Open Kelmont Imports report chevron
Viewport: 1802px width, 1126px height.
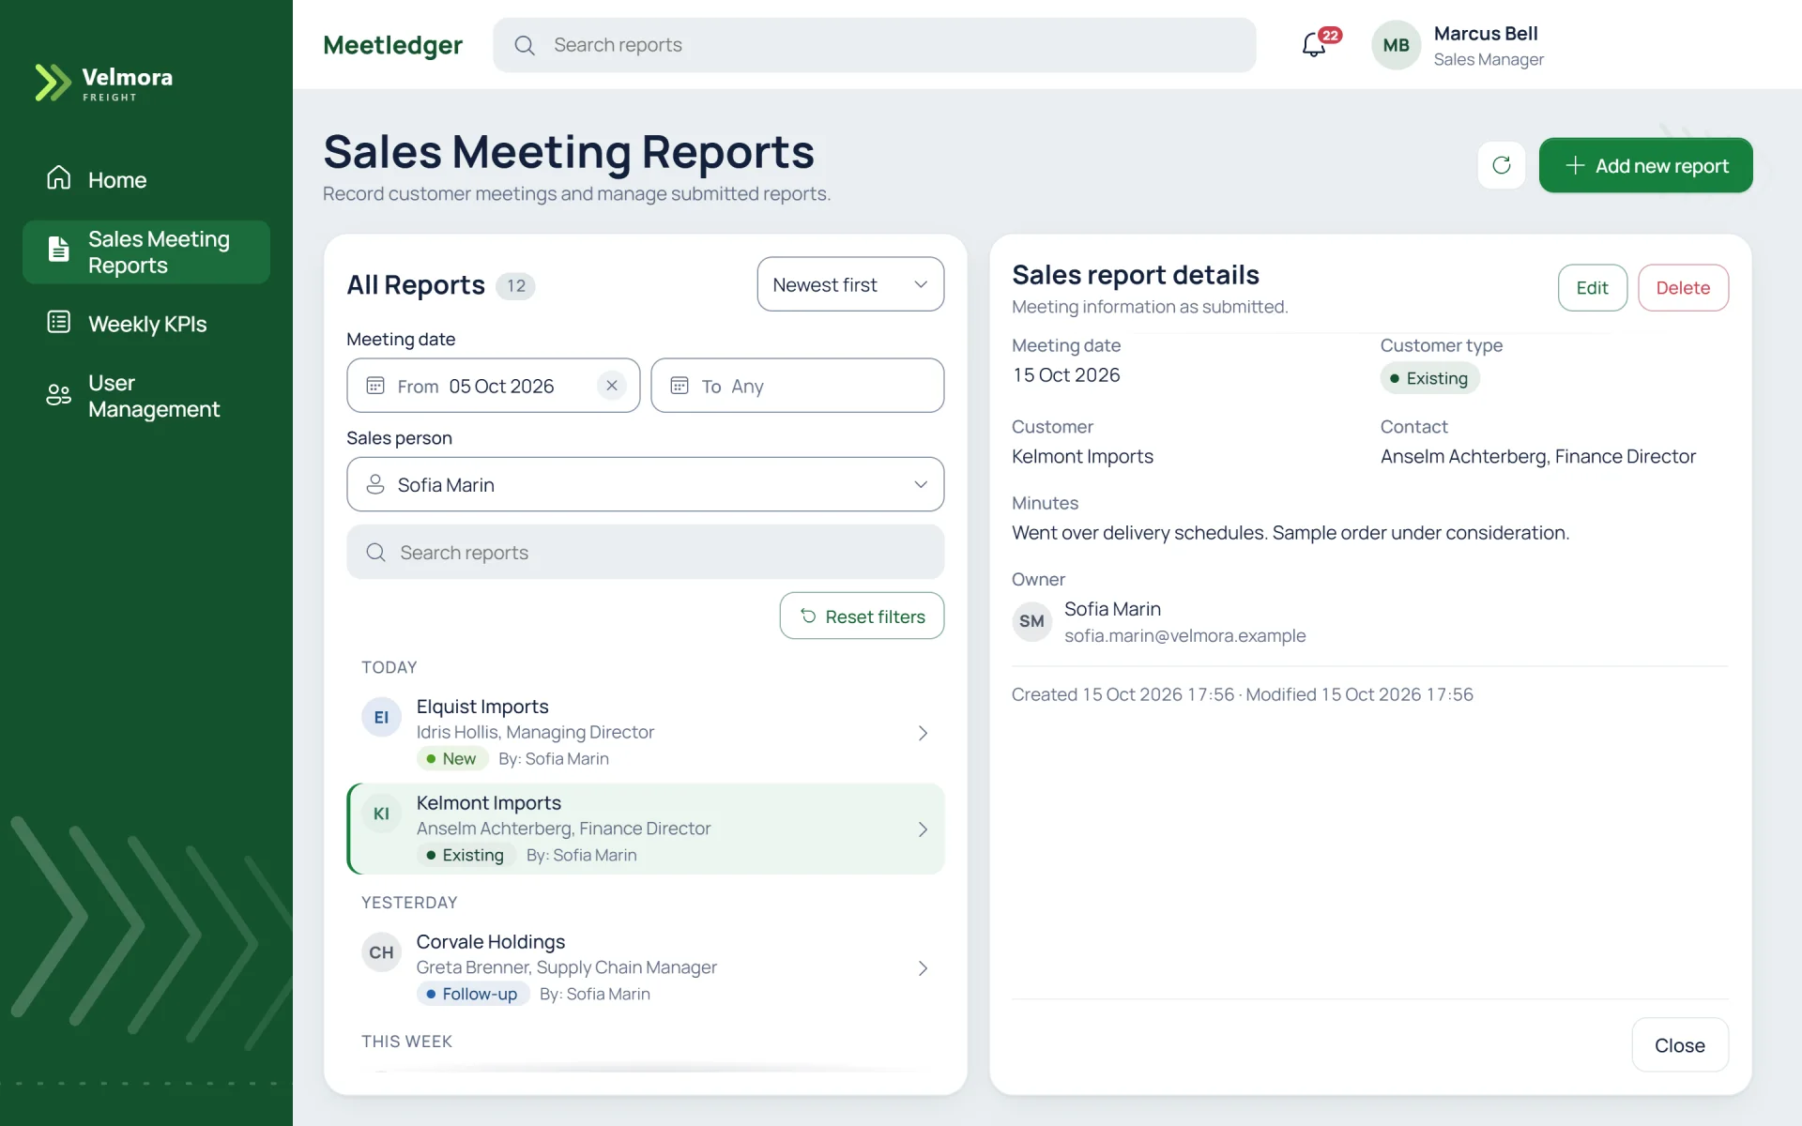(x=923, y=829)
